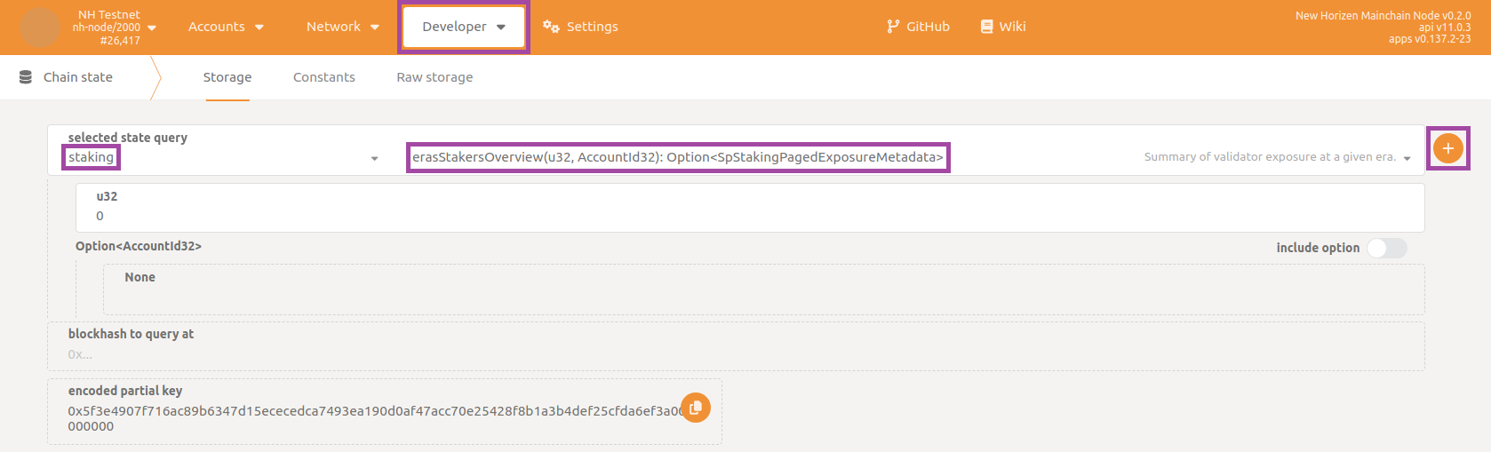Click the orange plus add query button
This screenshot has height=452, width=1491.
tap(1447, 148)
